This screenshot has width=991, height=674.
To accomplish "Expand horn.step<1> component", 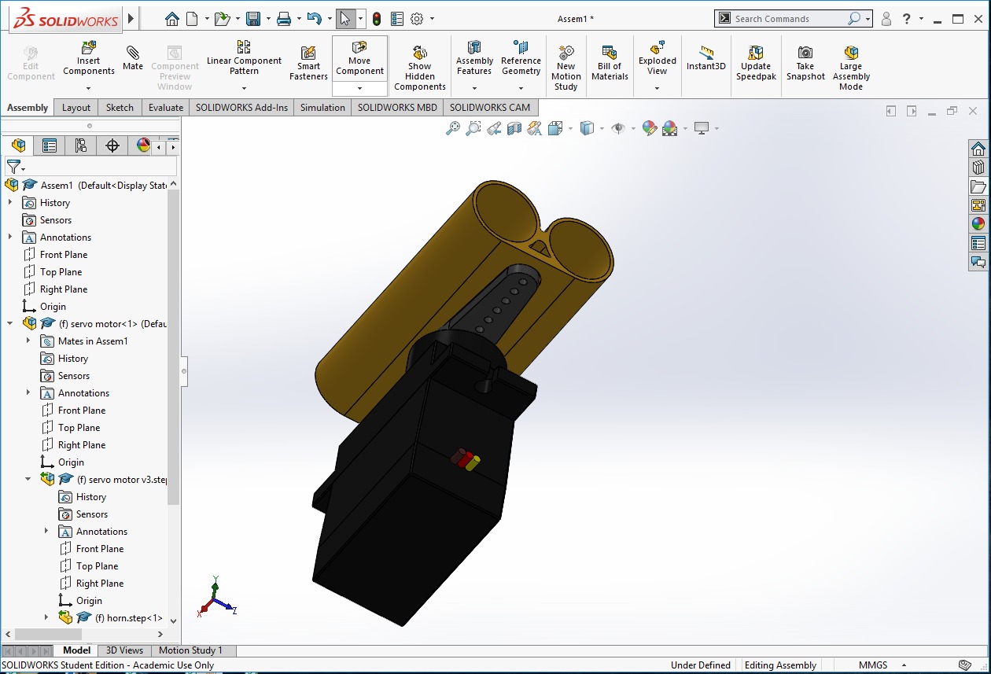I will tap(46, 617).
